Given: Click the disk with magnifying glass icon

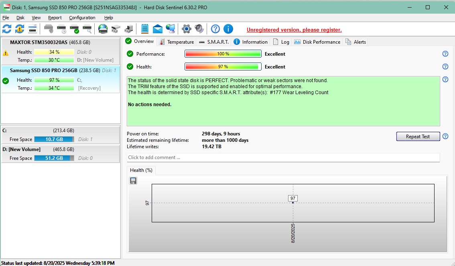Looking at the screenshot, I should pyautogui.click(x=87, y=29).
